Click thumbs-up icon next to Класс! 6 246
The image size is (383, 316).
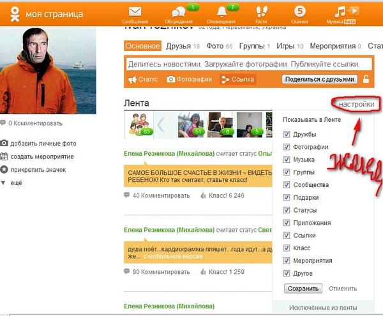coord(203,195)
